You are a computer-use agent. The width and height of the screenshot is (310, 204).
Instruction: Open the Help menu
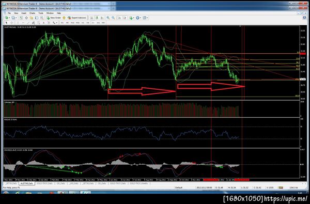(x=59, y=13)
